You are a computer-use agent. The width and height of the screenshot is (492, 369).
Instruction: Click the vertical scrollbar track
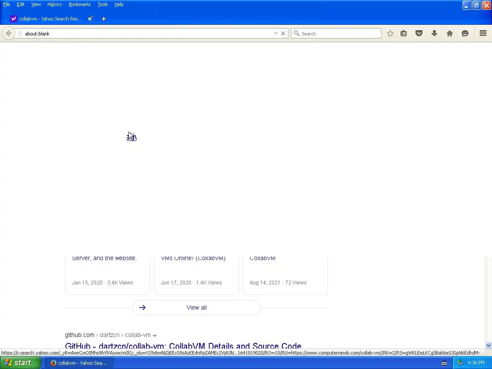(488, 299)
